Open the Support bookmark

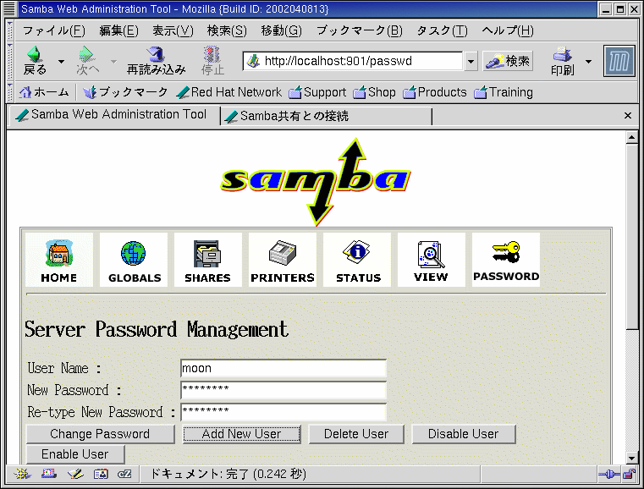(x=317, y=92)
